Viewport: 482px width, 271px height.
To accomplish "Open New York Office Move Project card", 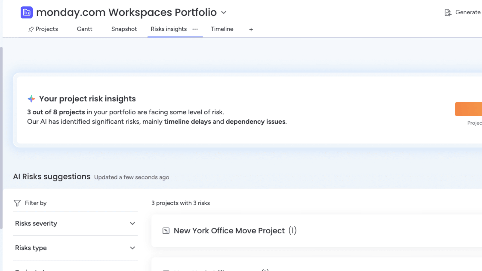I will (x=229, y=231).
